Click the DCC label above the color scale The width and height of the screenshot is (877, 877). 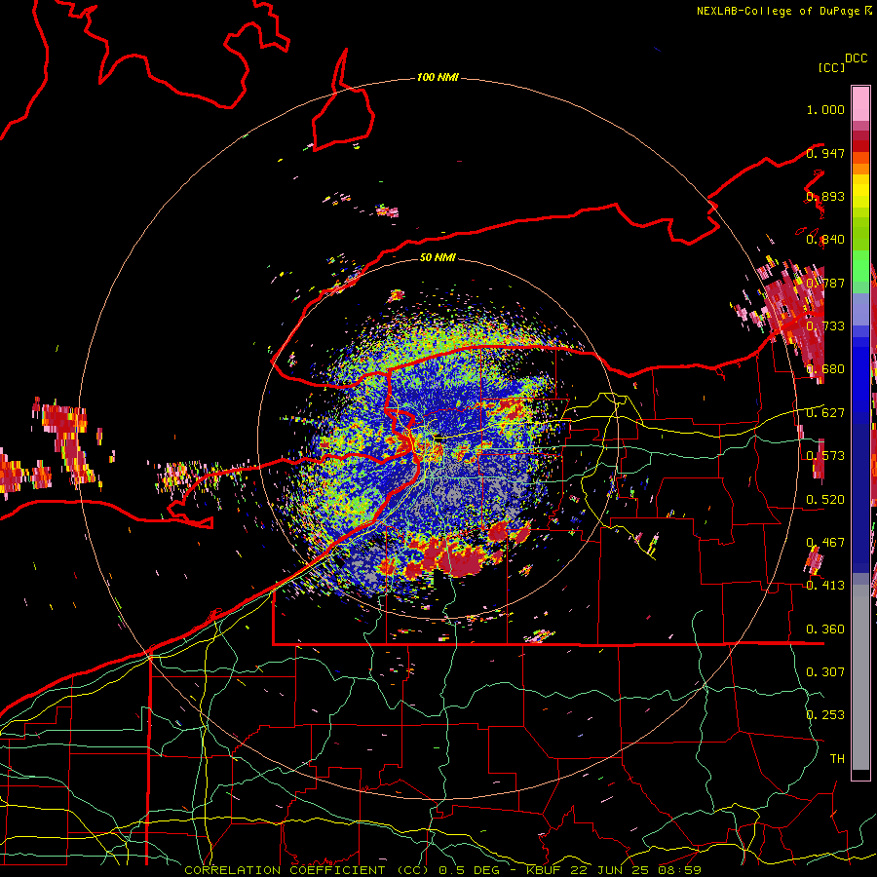857,58
